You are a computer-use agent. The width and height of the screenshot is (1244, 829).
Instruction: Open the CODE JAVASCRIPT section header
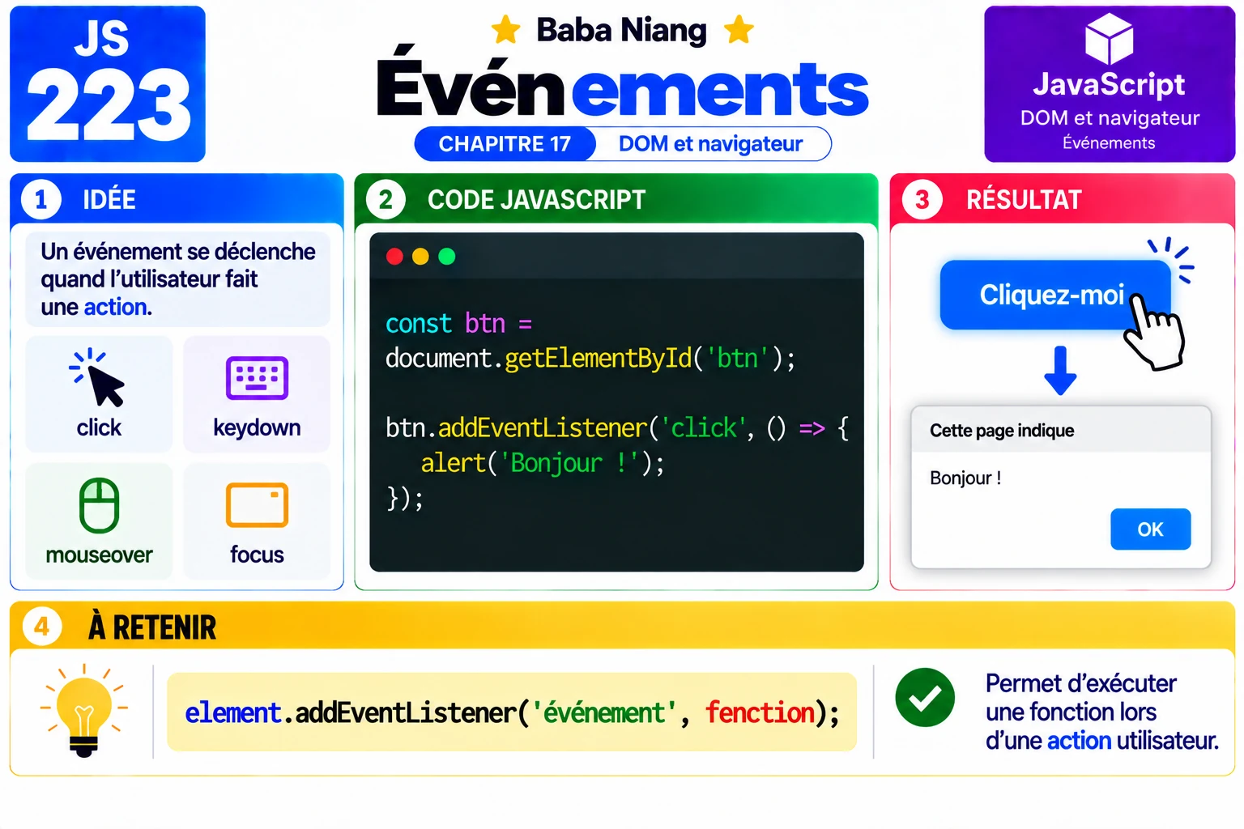pyautogui.click(x=616, y=199)
